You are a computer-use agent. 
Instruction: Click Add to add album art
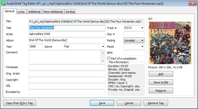tap(161, 74)
